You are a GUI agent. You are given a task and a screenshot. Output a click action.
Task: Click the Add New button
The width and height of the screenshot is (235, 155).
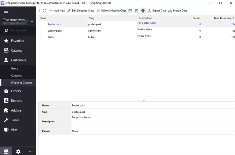coord(57,11)
